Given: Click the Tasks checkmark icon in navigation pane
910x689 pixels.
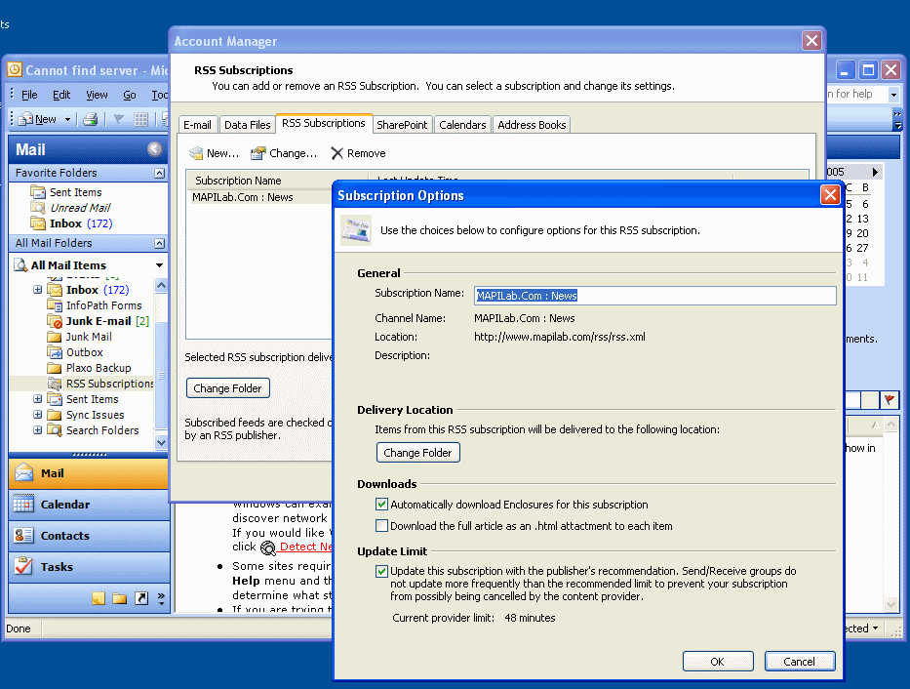Looking at the screenshot, I should click(23, 567).
